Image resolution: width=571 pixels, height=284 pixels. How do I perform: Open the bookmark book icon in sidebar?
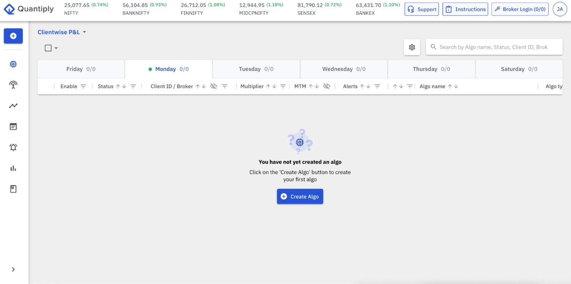pos(13,189)
